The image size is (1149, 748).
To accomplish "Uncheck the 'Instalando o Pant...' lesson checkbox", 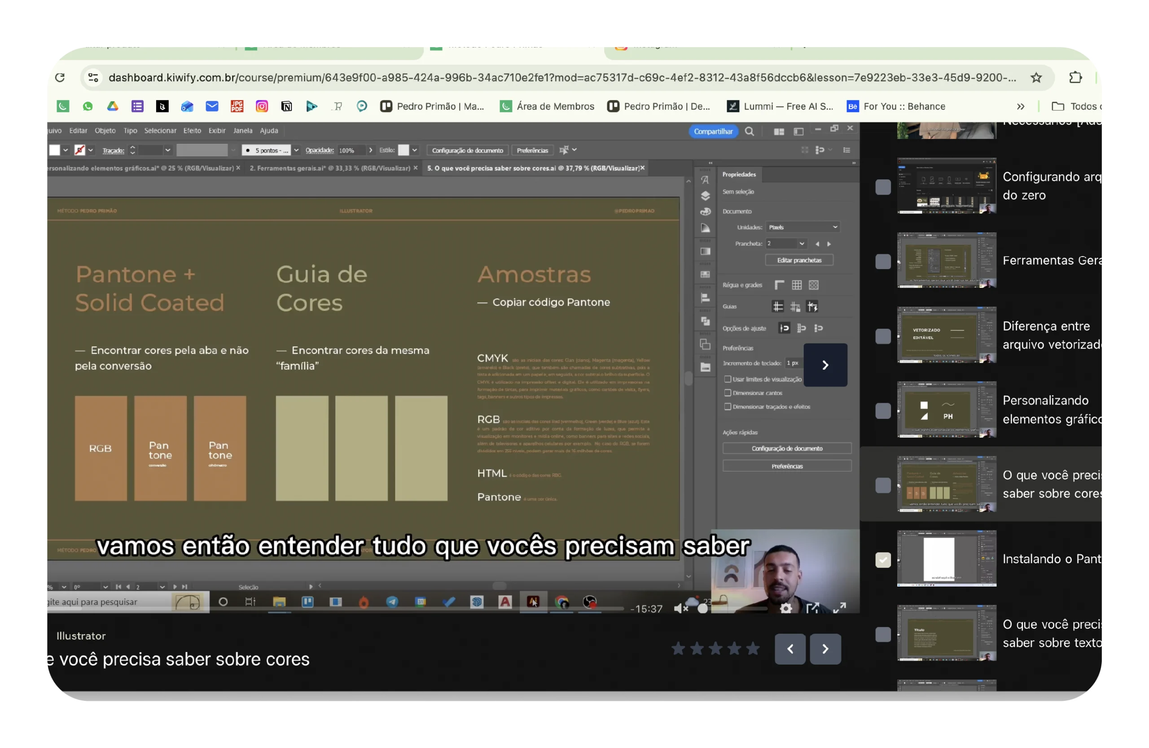I will [x=883, y=560].
